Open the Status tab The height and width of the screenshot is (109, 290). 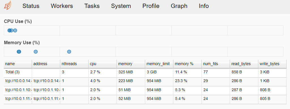(x=31, y=6)
